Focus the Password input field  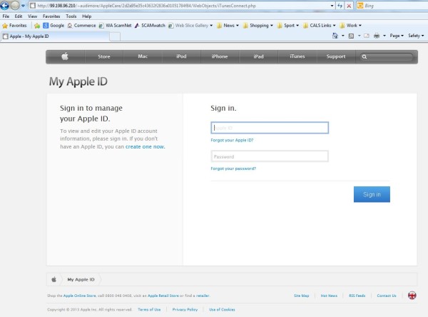click(270, 156)
